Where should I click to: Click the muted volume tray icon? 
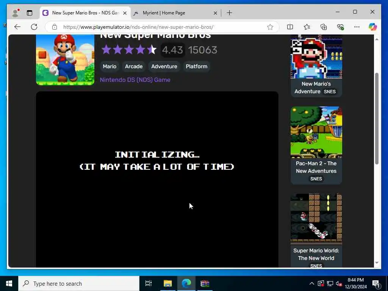(339, 283)
